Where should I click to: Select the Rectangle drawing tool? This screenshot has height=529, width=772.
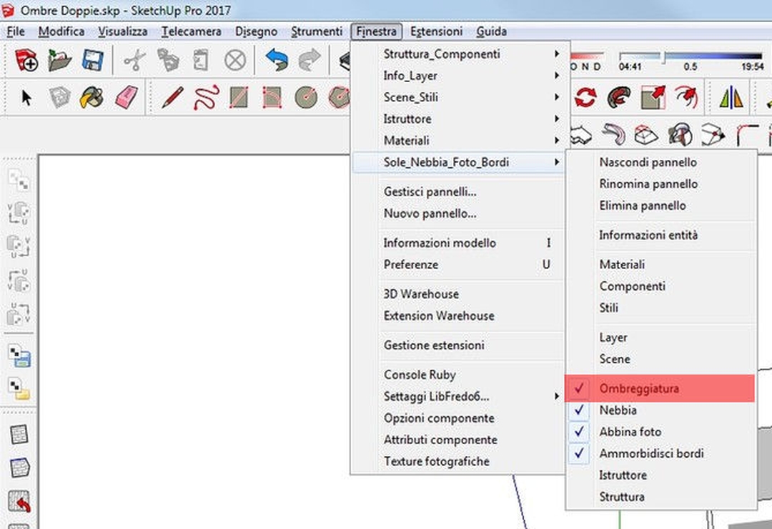(x=239, y=97)
